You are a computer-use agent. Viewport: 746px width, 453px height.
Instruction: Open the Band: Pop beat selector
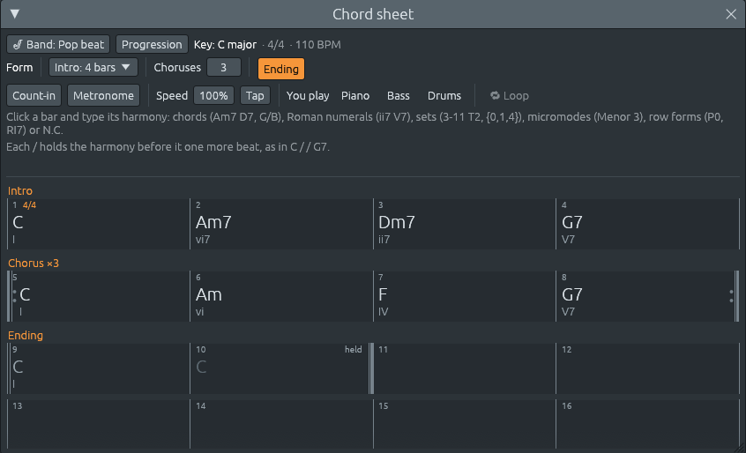click(x=58, y=44)
